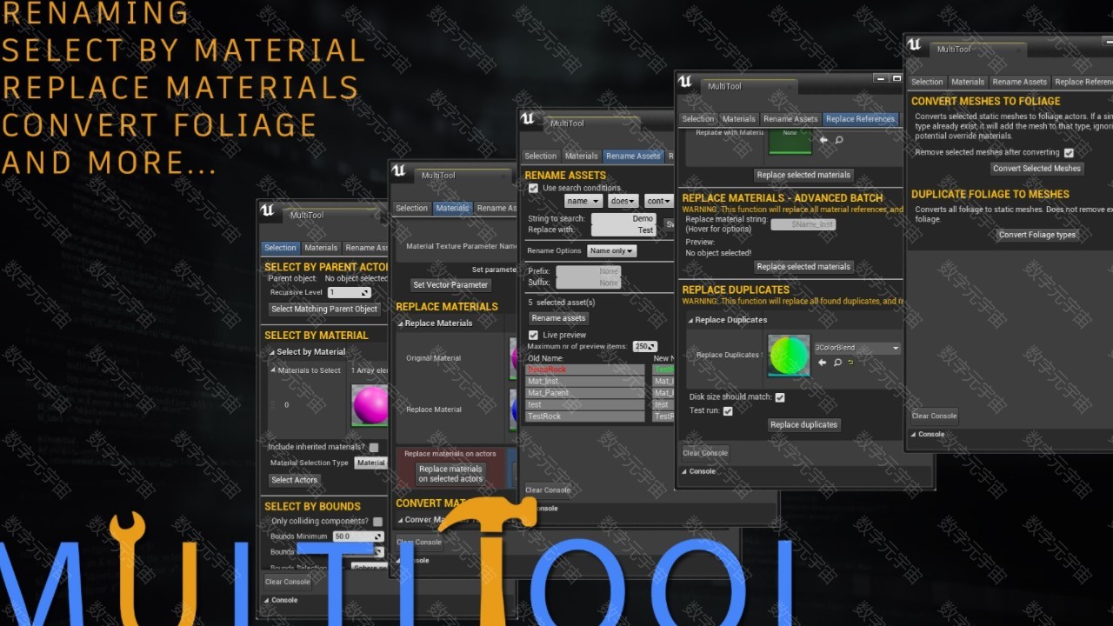Viewport: 1113px width, 626px height.
Task: Collapse the Replace Duplicates section
Action: click(x=691, y=320)
